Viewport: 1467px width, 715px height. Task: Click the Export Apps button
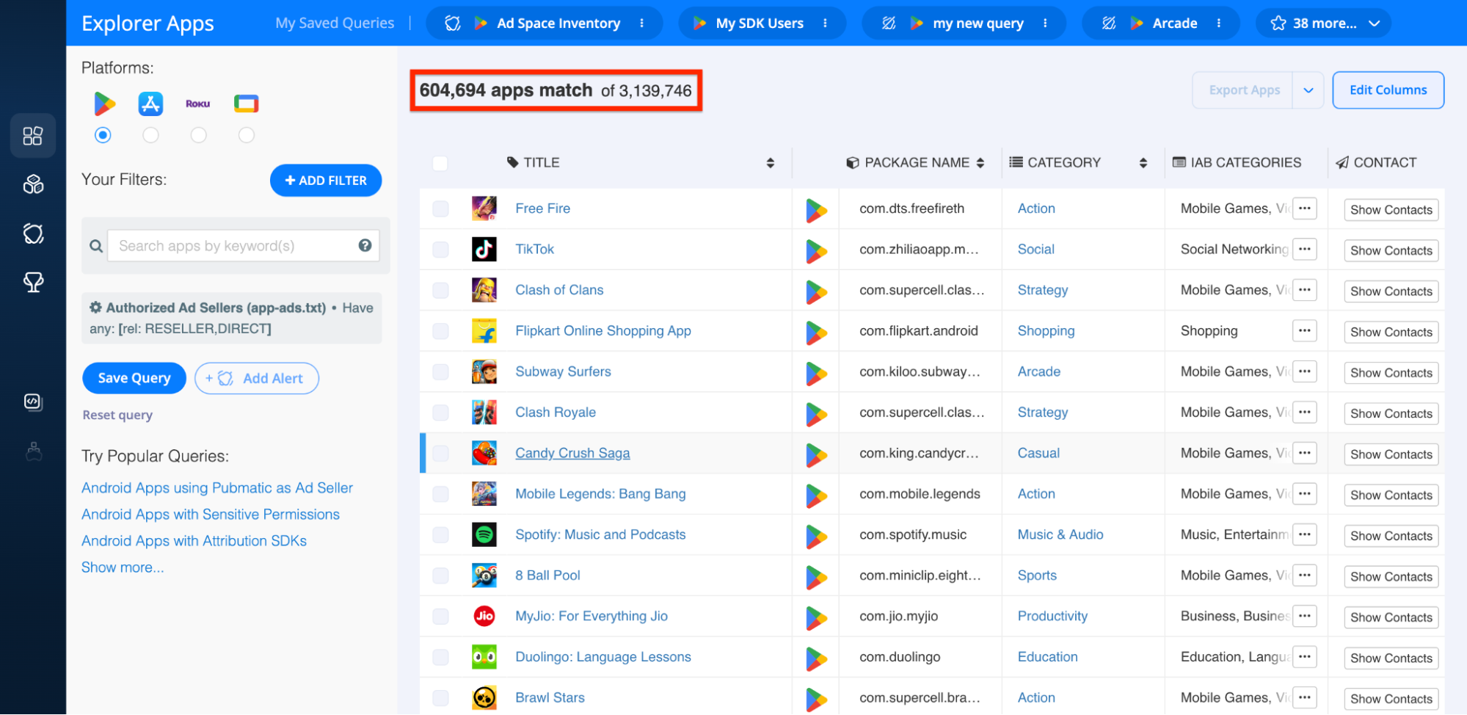[x=1244, y=90]
